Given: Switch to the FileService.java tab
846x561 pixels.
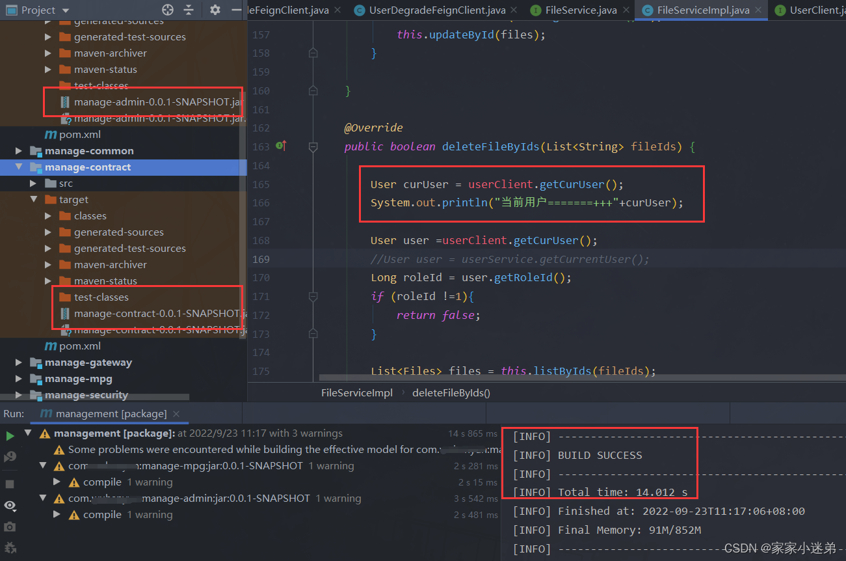Looking at the screenshot, I should click(x=574, y=10).
